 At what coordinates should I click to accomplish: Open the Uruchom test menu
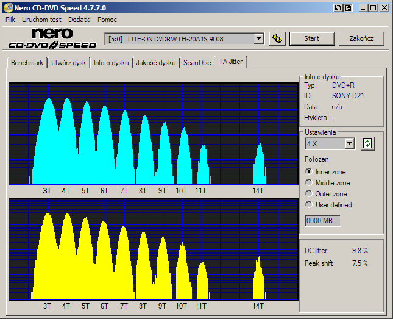(x=41, y=20)
